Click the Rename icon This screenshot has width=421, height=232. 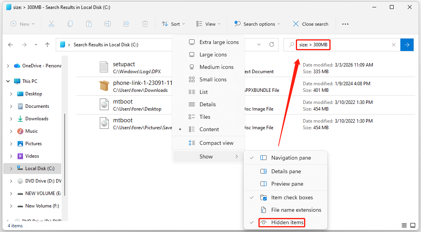tap(108, 24)
